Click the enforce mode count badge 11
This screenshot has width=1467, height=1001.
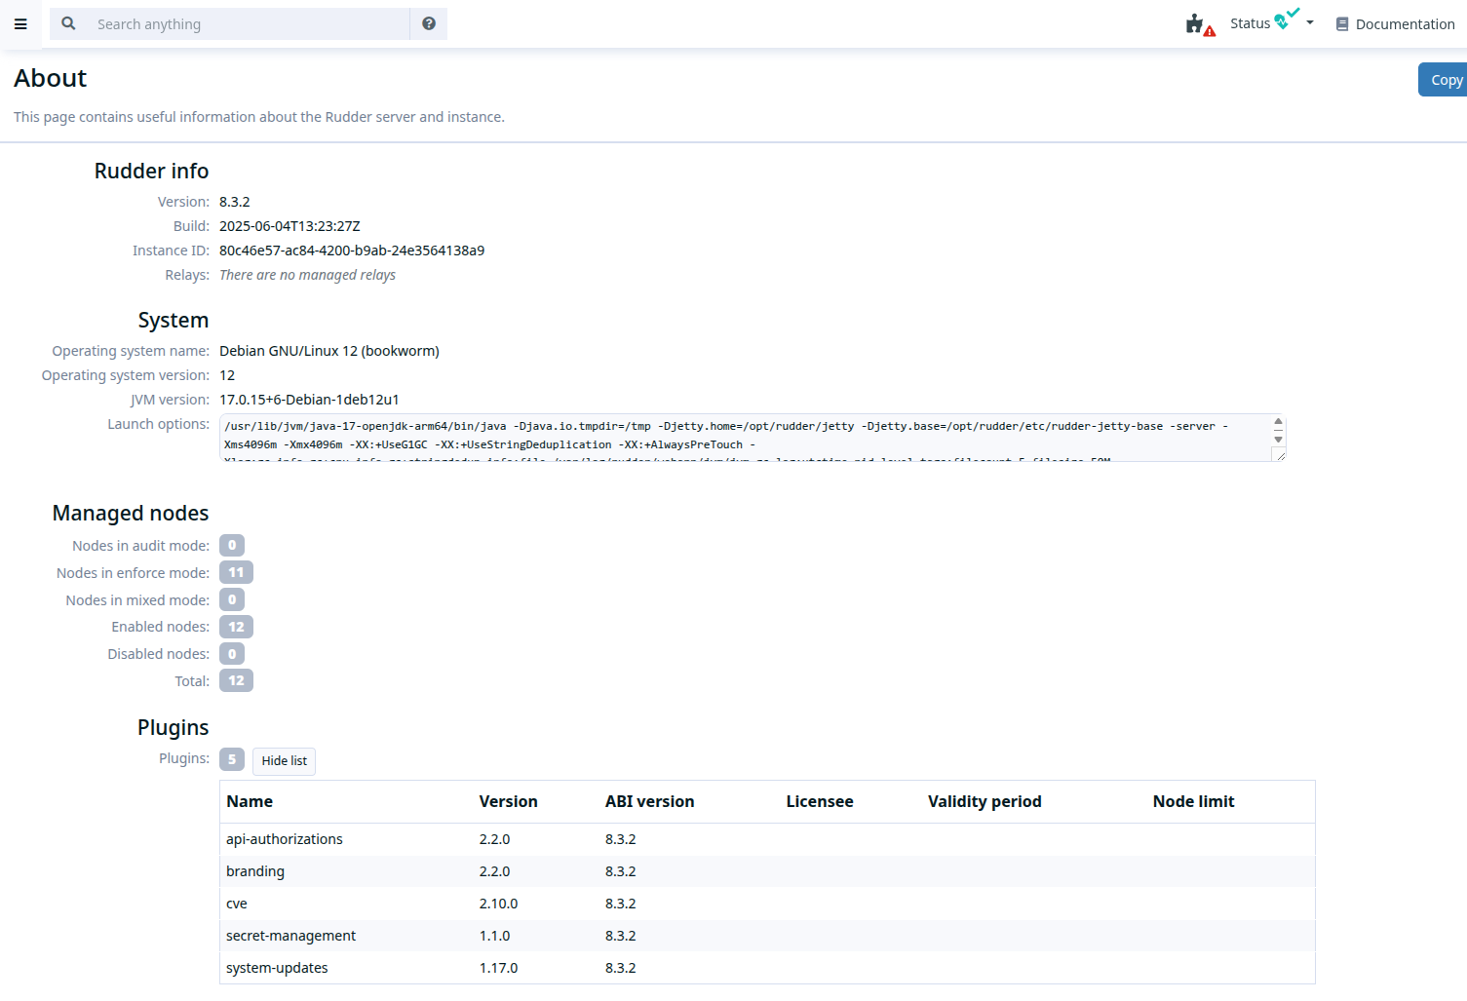(x=236, y=572)
